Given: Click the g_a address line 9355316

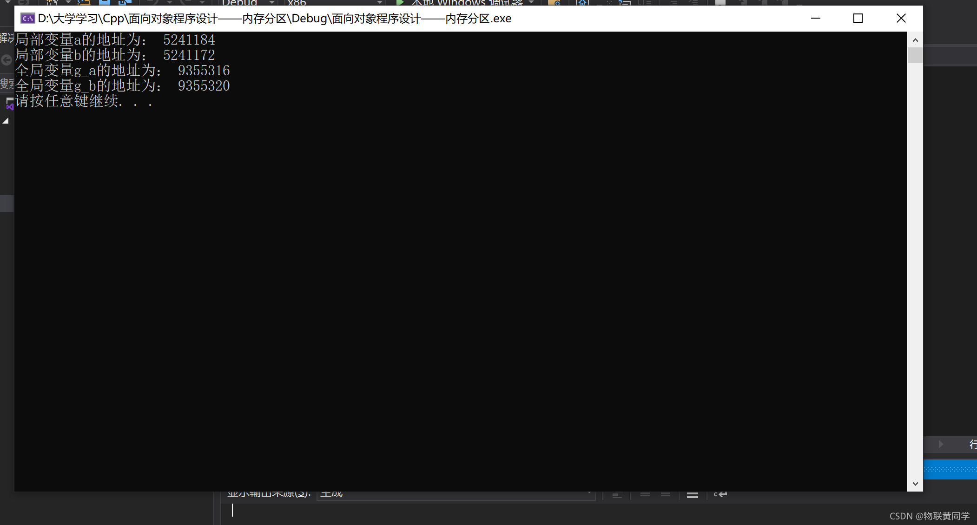Looking at the screenshot, I should 123,71.
